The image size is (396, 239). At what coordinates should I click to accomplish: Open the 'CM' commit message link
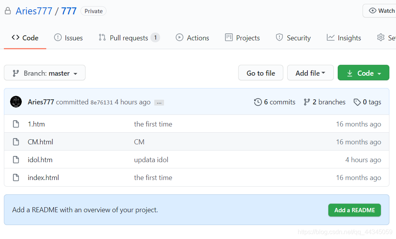pyautogui.click(x=139, y=142)
